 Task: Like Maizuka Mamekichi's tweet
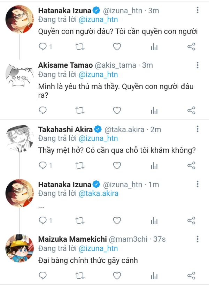point(117,276)
